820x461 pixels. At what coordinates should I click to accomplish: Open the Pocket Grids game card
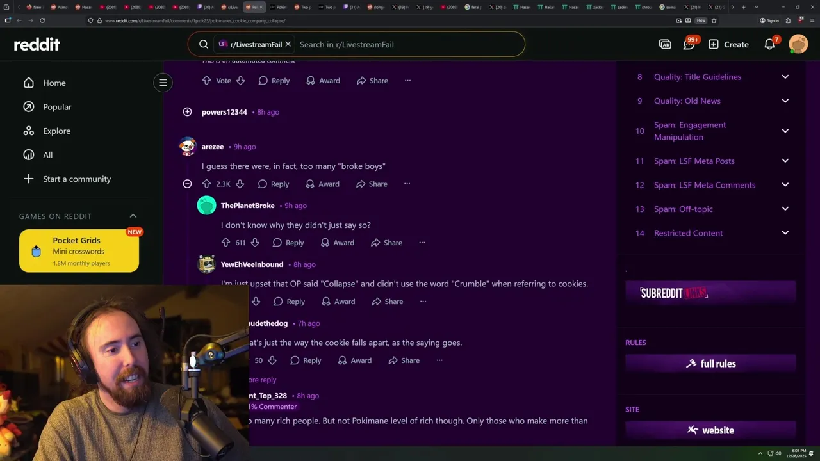point(79,251)
